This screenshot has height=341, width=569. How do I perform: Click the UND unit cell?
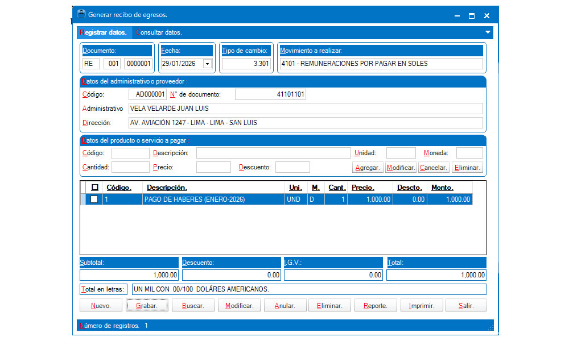[296, 199]
